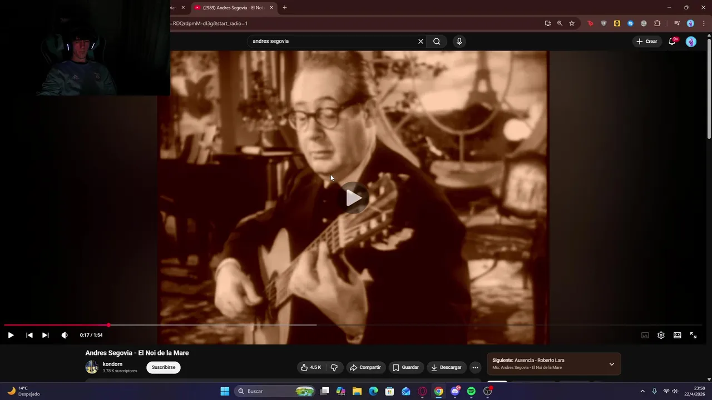712x400 pixels.
Task: Bookmark this page with star
Action: point(572,23)
